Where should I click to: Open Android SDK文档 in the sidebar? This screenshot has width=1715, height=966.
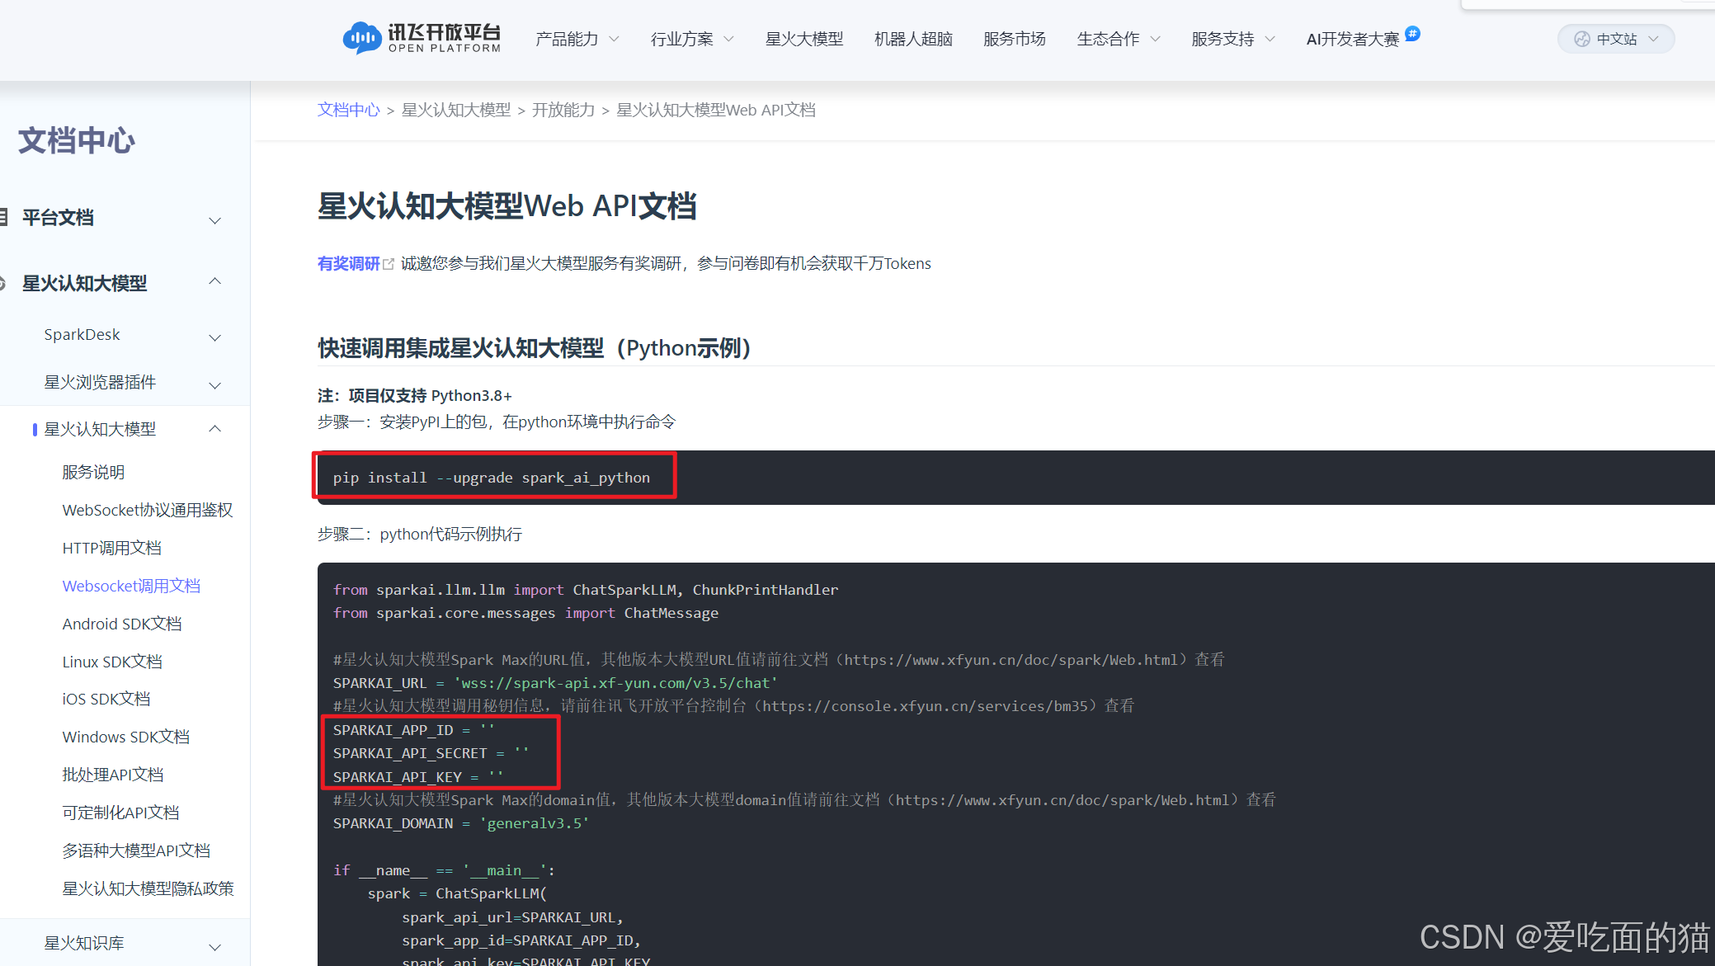122,624
